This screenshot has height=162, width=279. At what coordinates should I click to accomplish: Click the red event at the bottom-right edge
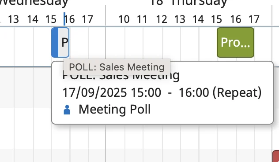pos(276,156)
